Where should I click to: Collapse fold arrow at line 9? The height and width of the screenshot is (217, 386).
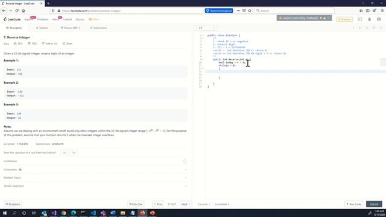click(203, 59)
